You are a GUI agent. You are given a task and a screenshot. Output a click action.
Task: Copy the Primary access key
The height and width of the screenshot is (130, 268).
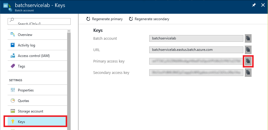pyautogui.click(x=248, y=61)
